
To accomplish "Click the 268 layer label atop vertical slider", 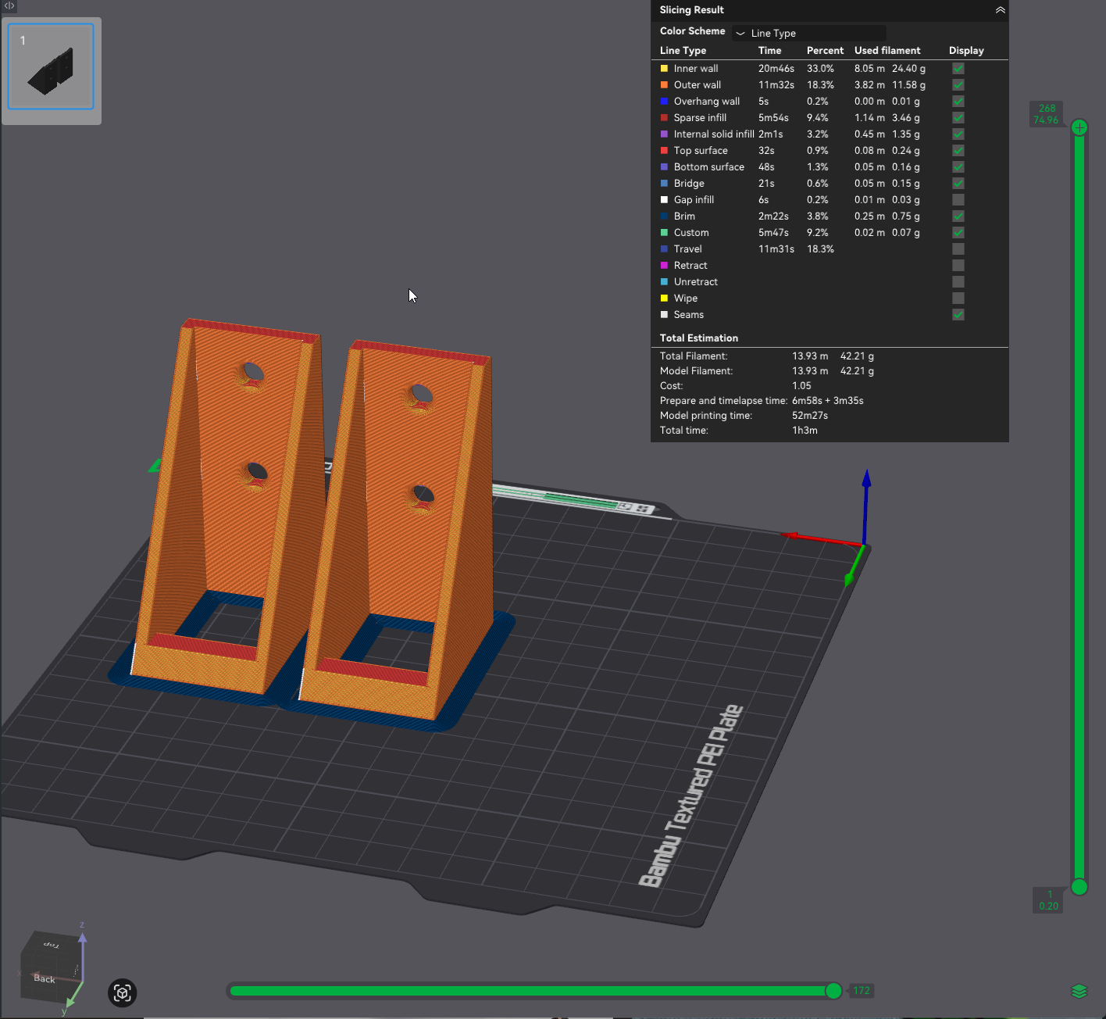I will 1047,109.
